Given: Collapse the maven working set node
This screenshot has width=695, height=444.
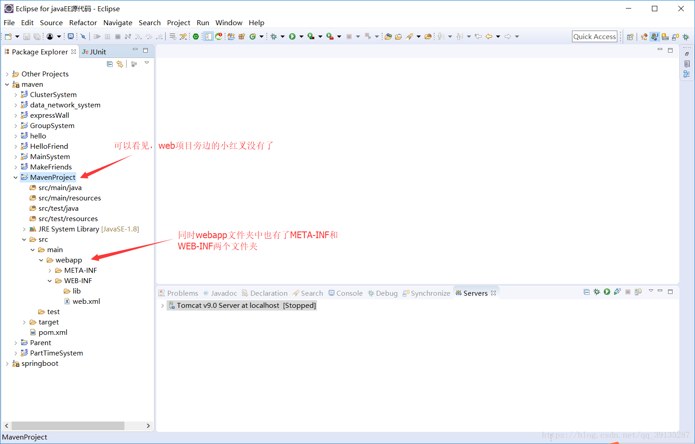Looking at the screenshot, I should (x=7, y=84).
